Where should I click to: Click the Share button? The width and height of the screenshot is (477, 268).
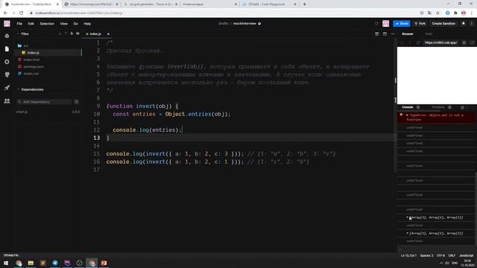tap(402, 23)
